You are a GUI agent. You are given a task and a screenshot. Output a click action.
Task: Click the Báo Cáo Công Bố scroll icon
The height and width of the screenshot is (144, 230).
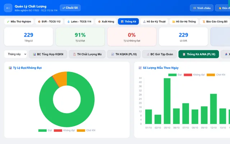coord(204,22)
